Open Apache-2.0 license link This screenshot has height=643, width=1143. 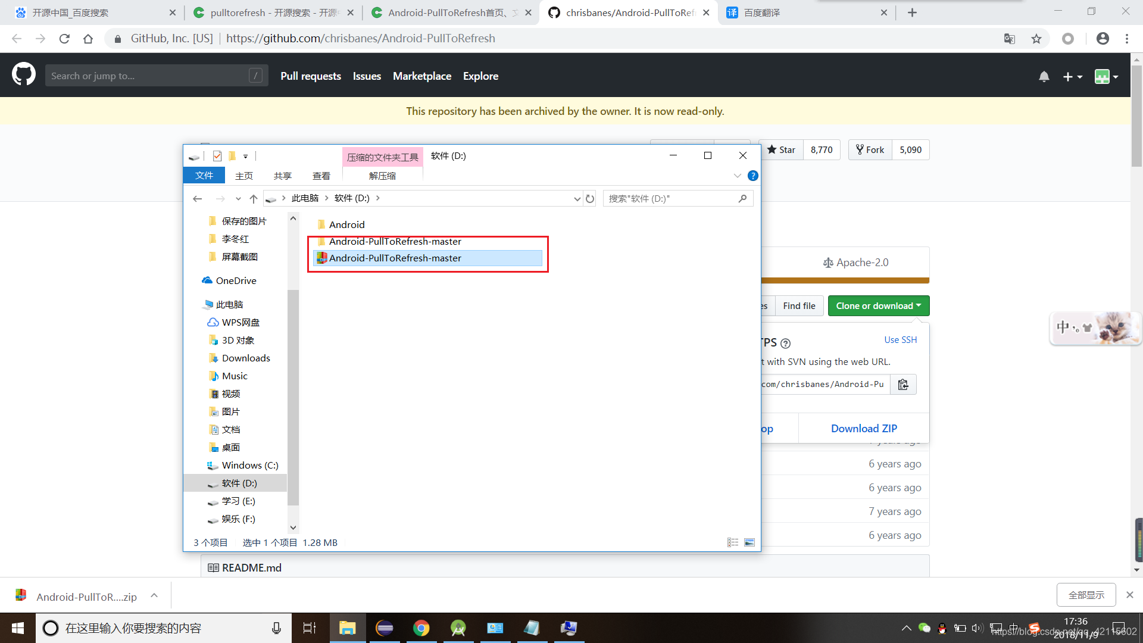point(855,263)
